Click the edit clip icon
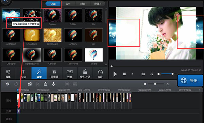Viewport: 204px width, 123px height. point(30,84)
